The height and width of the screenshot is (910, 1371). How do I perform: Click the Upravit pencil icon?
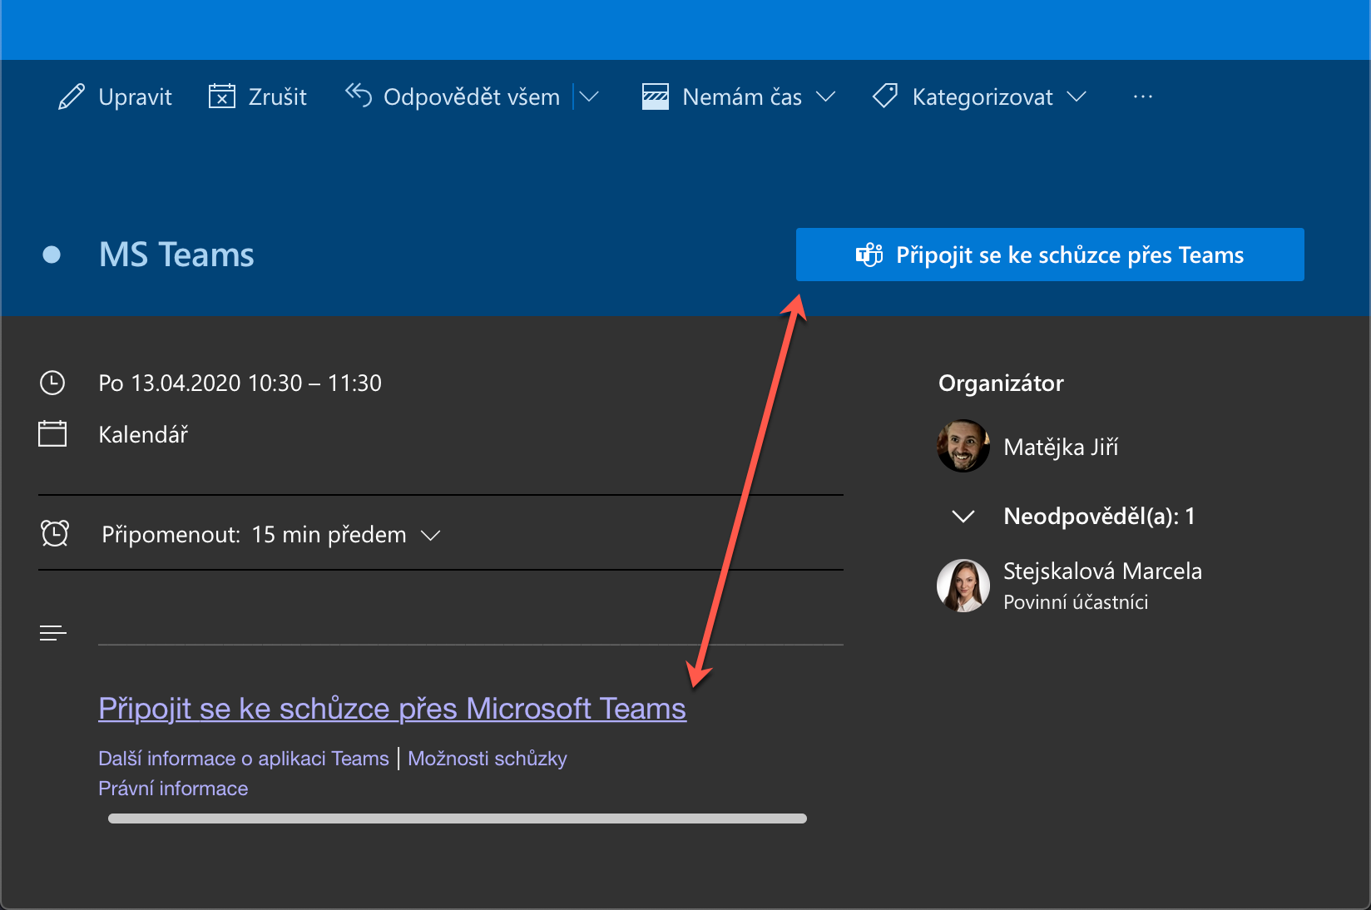click(72, 97)
